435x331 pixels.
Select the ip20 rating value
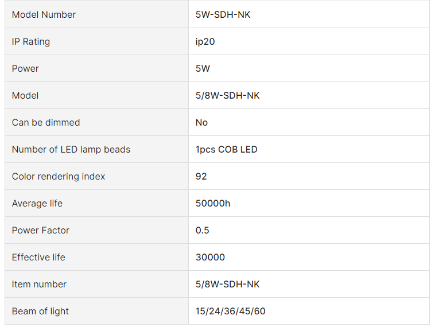click(x=205, y=42)
